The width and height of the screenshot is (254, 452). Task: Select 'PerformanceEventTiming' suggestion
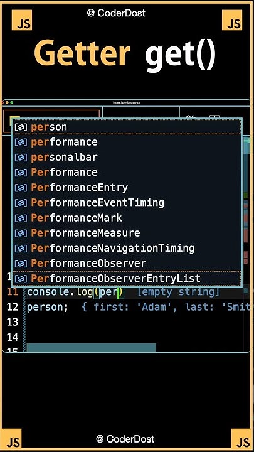126,202
